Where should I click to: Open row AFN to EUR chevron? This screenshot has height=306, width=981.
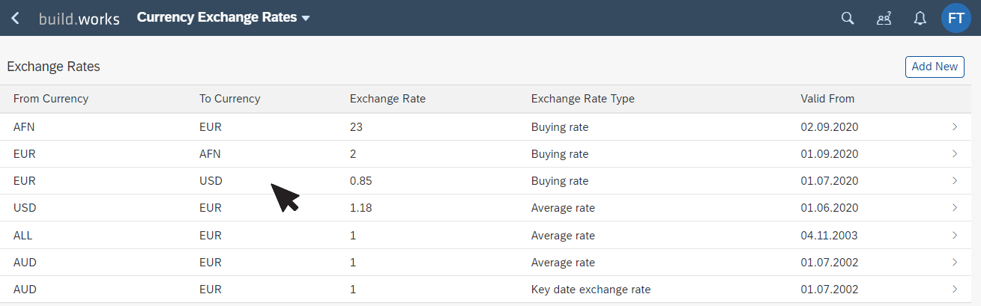(x=955, y=127)
